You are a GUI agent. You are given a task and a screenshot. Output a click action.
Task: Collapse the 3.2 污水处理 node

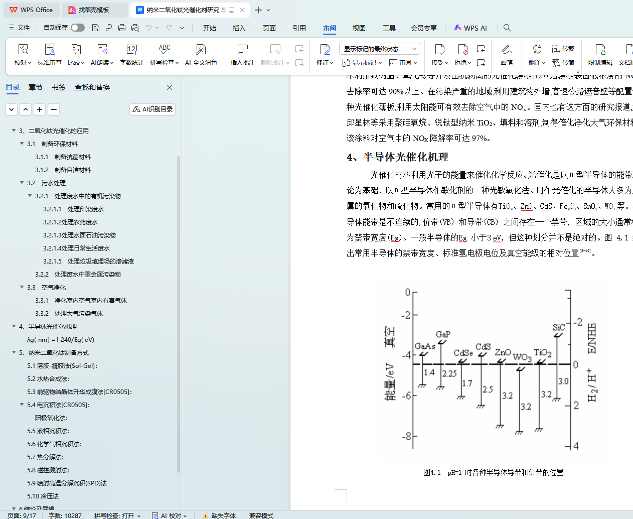pos(22,183)
